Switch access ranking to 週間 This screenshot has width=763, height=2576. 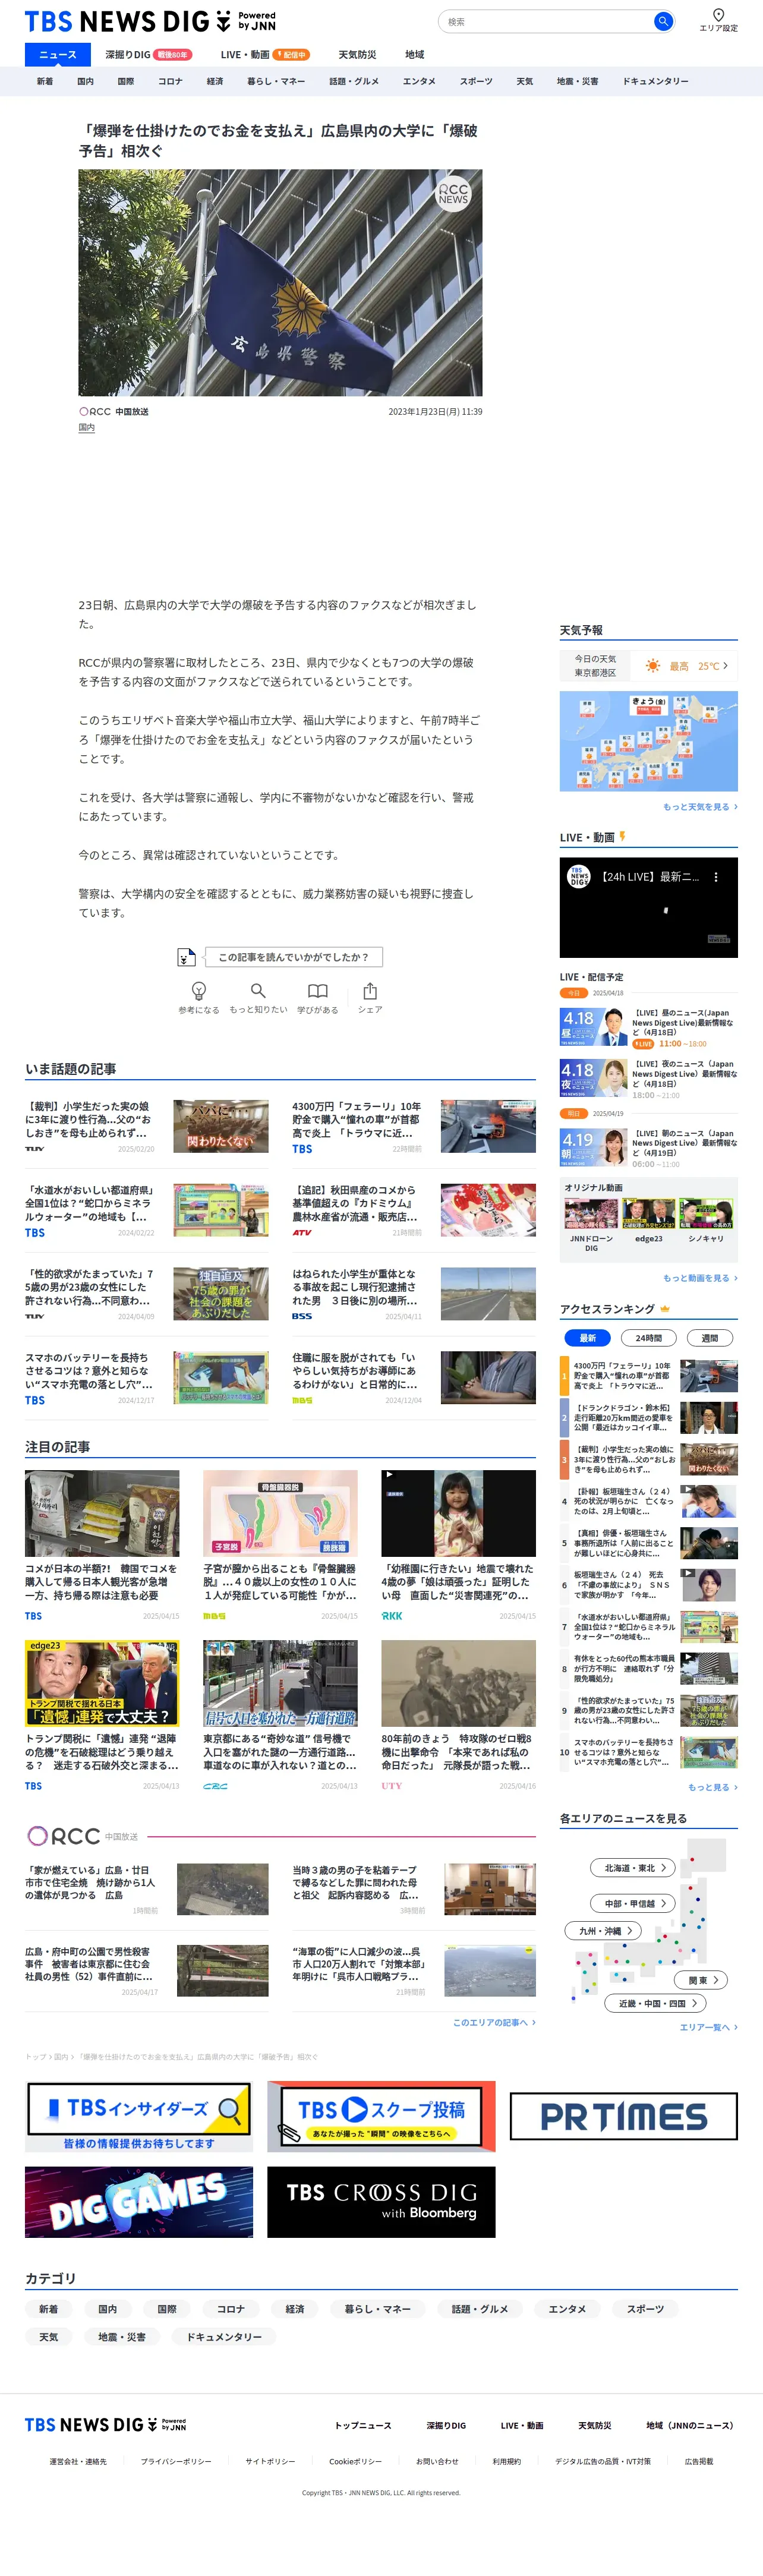(x=709, y=1338)
